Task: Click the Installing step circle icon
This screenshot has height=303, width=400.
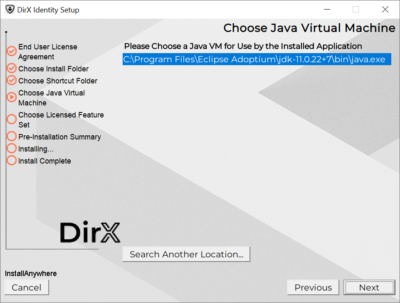Action: pos(12,149)
